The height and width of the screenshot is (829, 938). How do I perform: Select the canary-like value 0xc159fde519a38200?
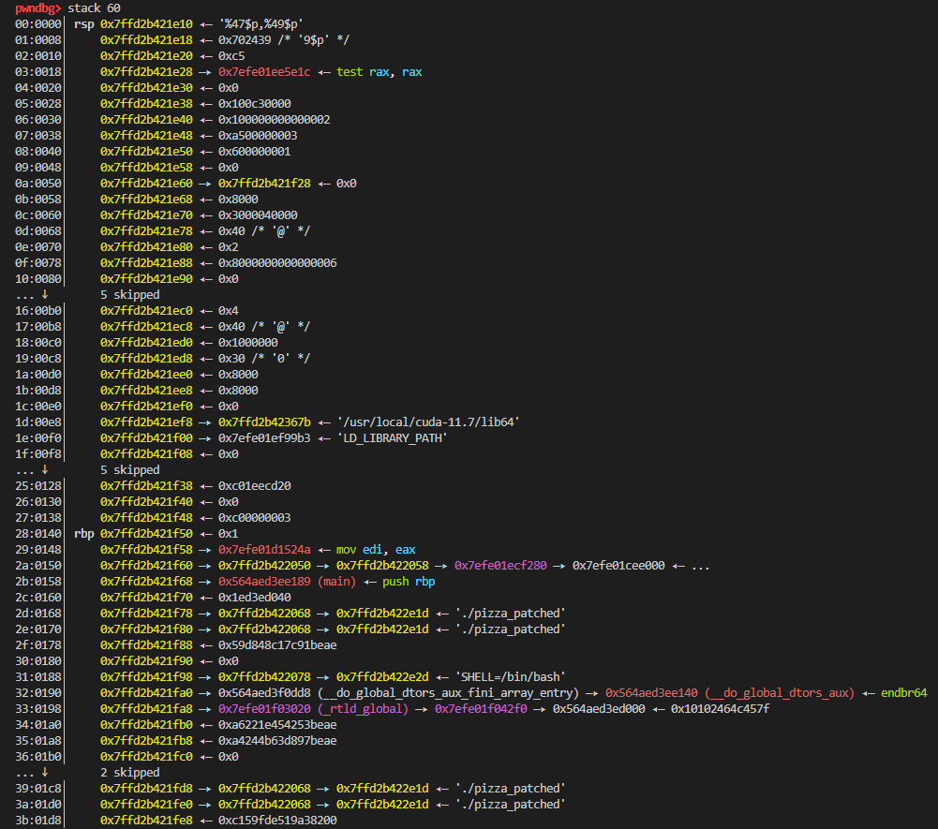pos(277,820)
